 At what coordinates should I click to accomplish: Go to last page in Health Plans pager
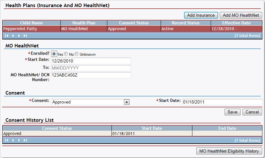tap(25, 36)
